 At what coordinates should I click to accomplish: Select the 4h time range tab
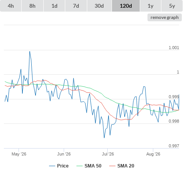11,6
